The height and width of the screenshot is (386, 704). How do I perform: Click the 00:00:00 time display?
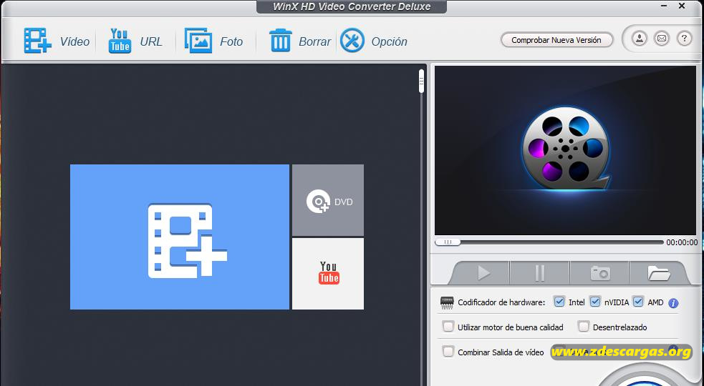pos(682,242)
